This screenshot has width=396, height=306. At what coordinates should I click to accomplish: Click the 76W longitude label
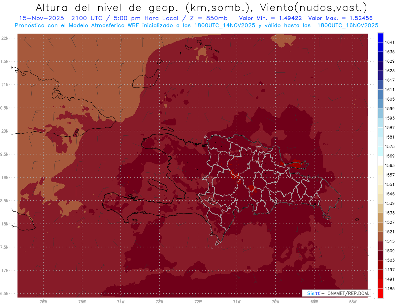tap(43, 302)
